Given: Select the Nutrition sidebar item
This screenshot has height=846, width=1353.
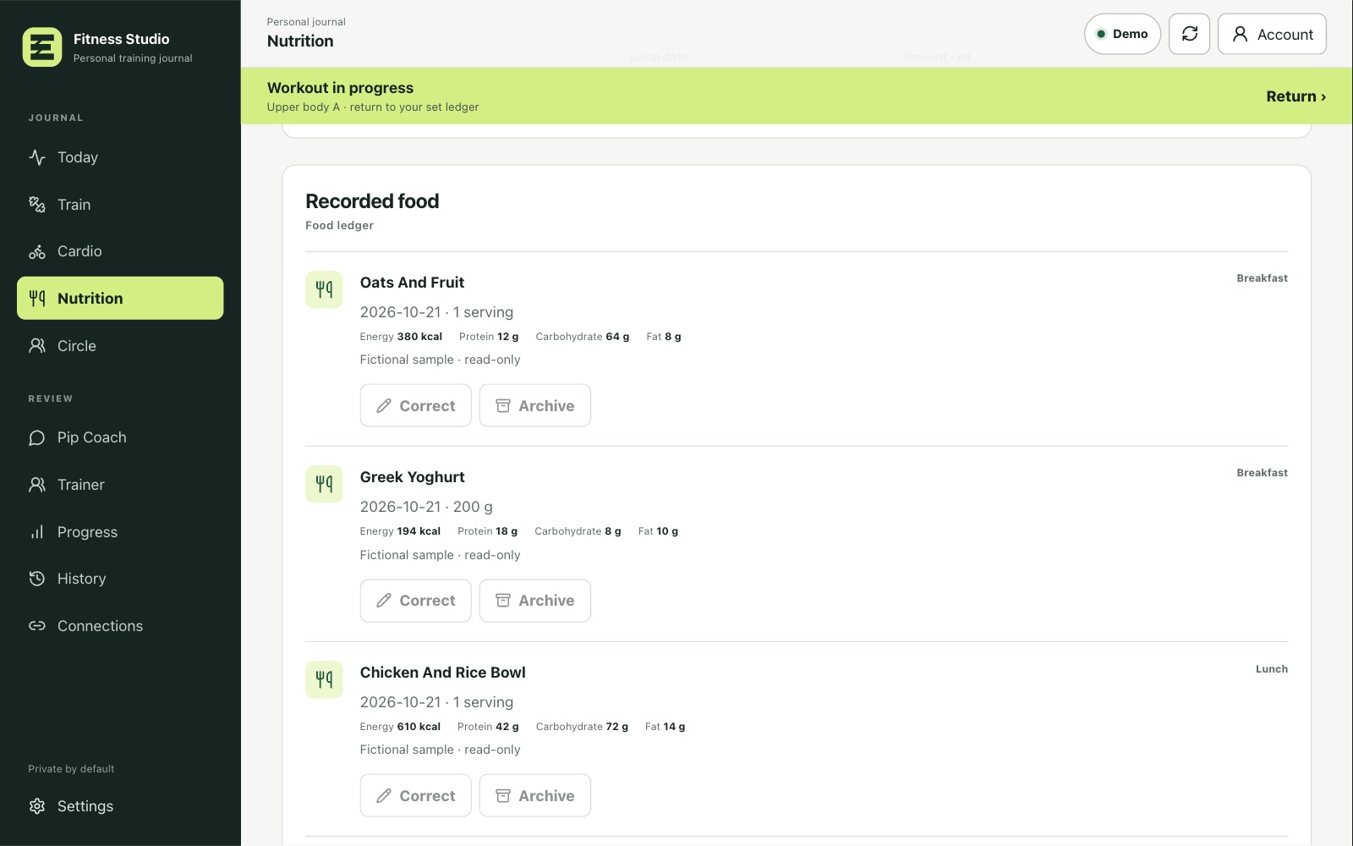Looking at the screenshot, I should [x=120, y=299].
